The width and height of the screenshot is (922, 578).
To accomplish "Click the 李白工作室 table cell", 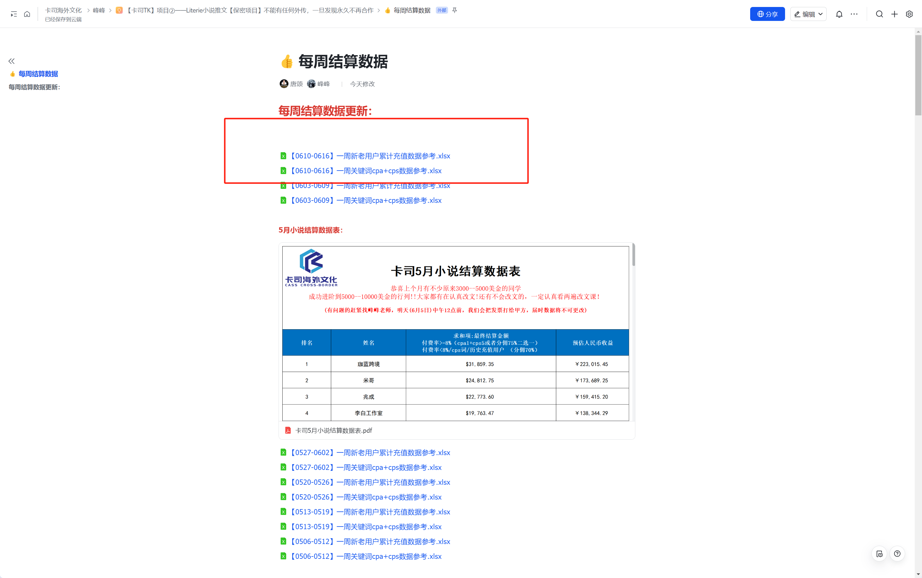I will (368, 413).
